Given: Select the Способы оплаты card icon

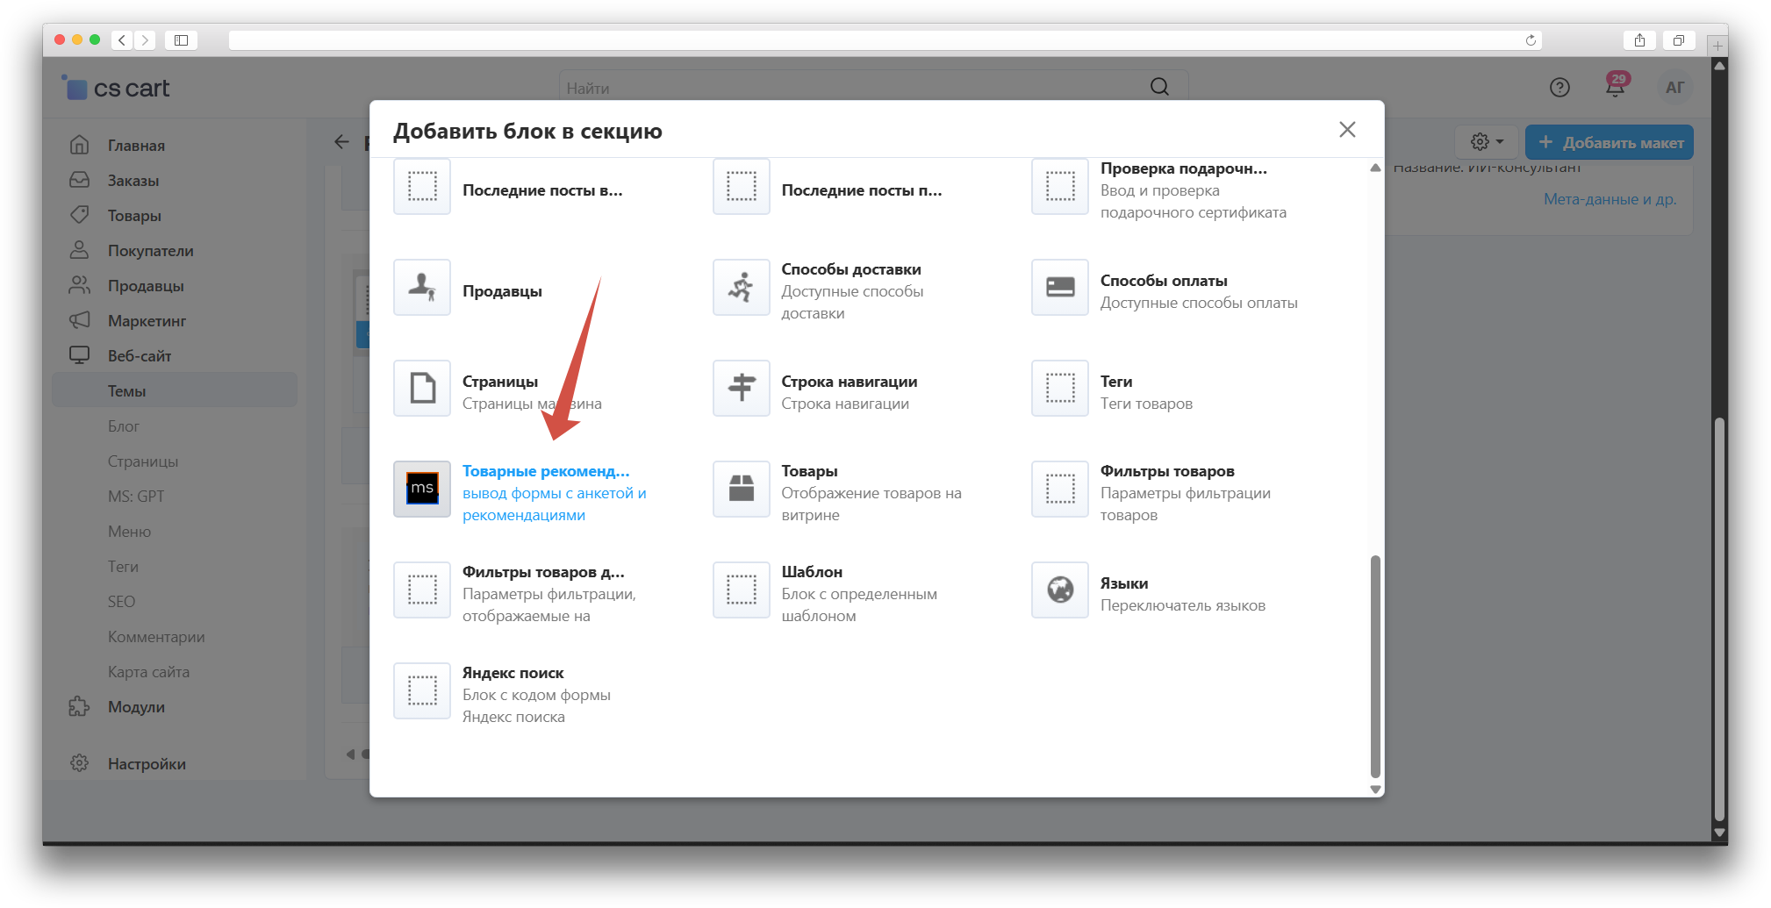Looking at the screenshot, I should pyautogui.click(x=1059, y=288).
